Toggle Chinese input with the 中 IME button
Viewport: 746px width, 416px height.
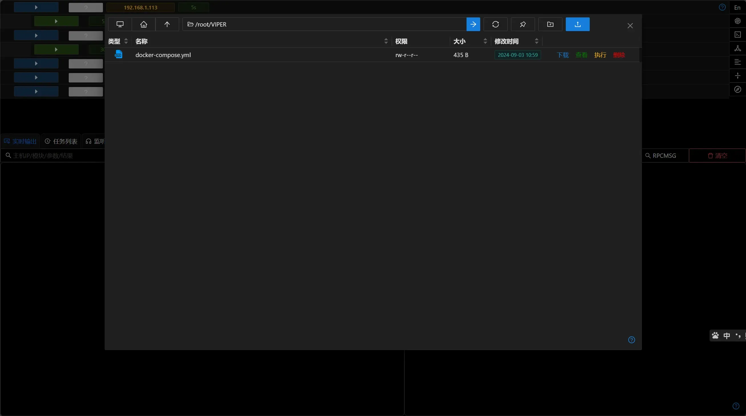pos(727,336)
